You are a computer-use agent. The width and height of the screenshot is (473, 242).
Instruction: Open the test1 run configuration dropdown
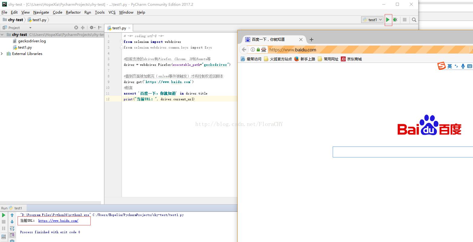373,20
